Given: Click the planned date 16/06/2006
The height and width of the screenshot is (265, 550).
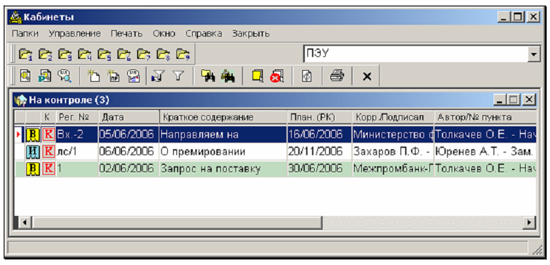Looking at the screenshot, I should [x=319, y=135].
